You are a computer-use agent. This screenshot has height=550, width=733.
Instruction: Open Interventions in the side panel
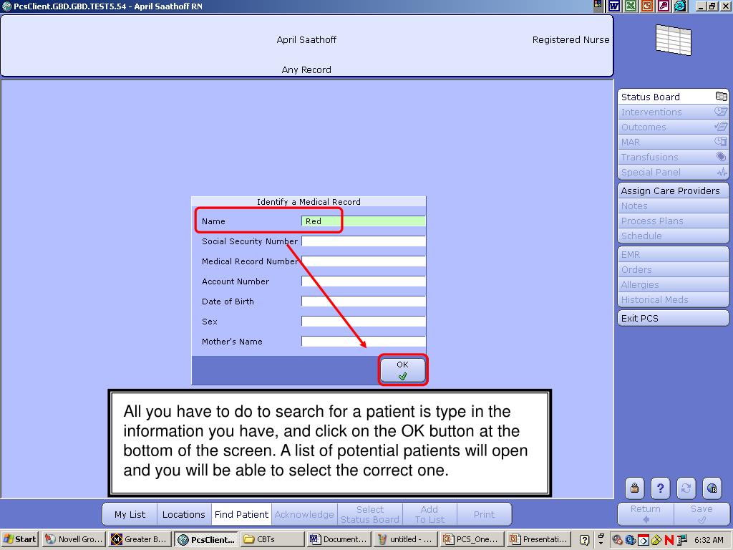[x=673, y=112]
